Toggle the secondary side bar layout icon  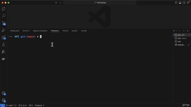coord(184,3)
